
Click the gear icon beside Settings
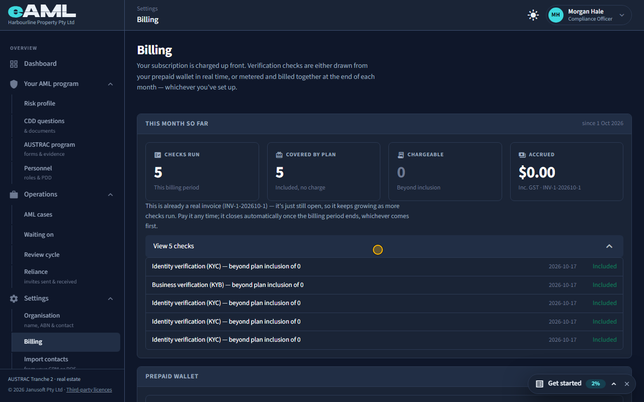pos(14,298)
